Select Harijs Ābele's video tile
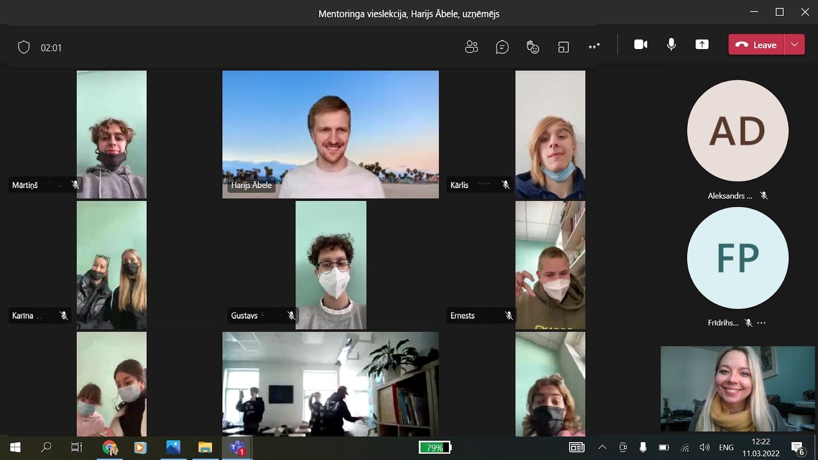Viewport: 818px width, 460px height. (330, 134)
